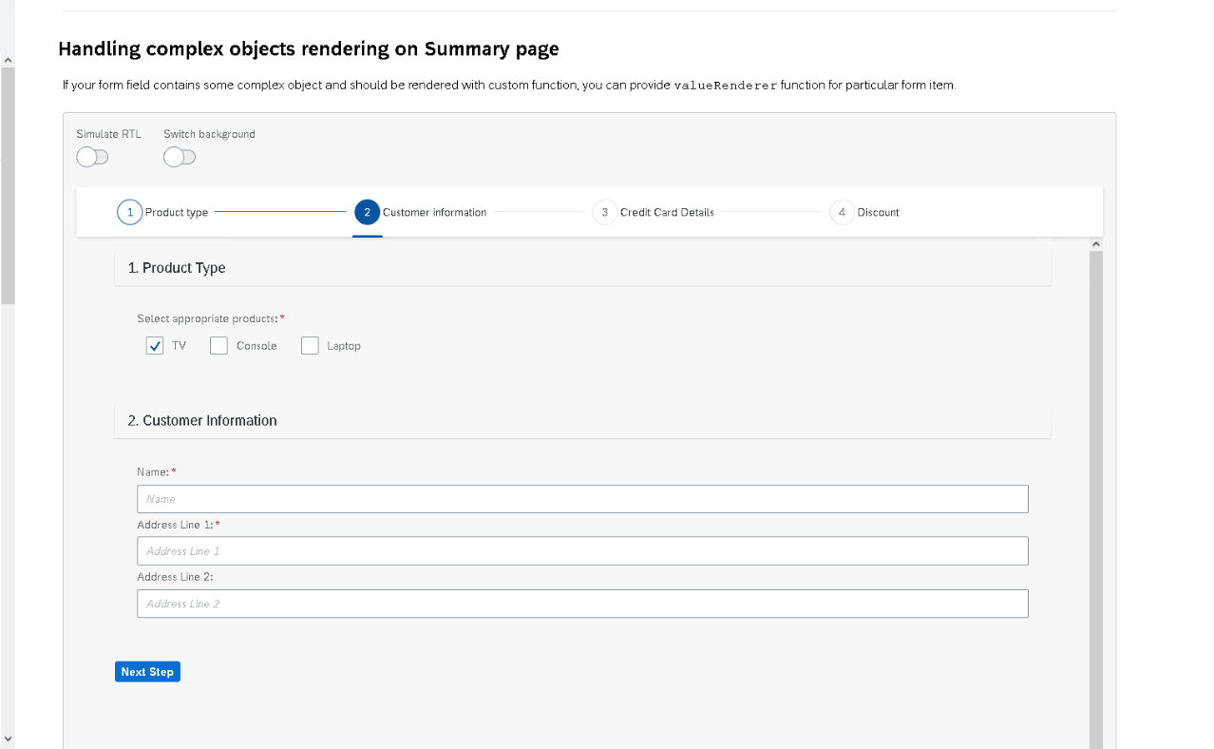
Task: Click inside the Name input field
Action: click(582, 498)
